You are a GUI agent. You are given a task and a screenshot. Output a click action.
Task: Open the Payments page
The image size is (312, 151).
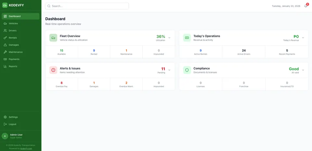pyautogui.click(x=20, y=59)
